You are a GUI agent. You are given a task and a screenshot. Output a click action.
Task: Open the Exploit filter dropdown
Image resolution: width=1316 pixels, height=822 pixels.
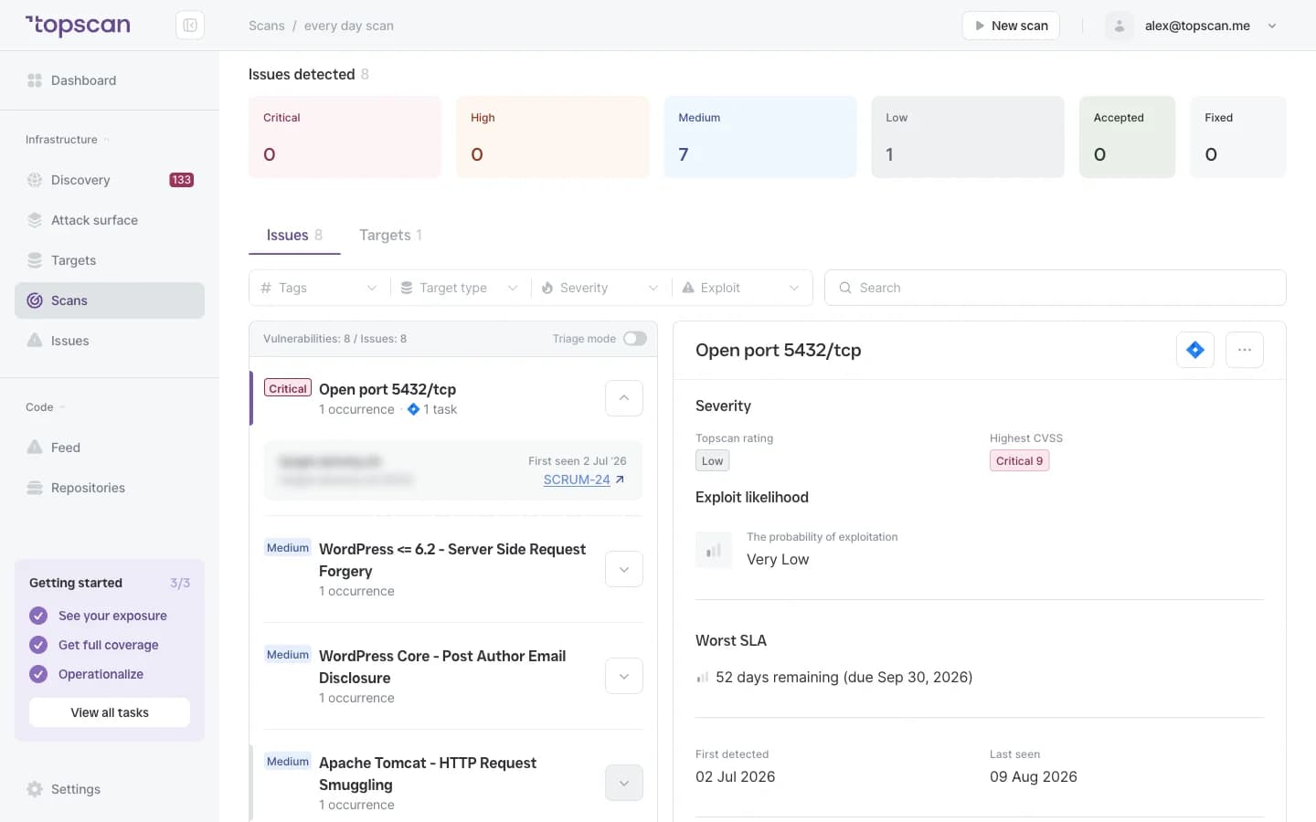pyautogui.click(x=741, y=288)
